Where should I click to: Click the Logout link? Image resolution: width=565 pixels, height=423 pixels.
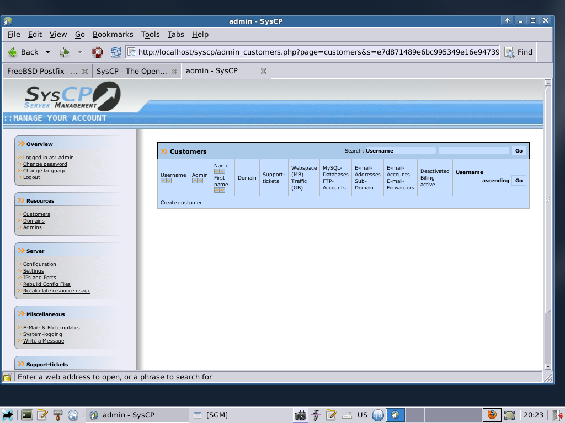point(31,177)
